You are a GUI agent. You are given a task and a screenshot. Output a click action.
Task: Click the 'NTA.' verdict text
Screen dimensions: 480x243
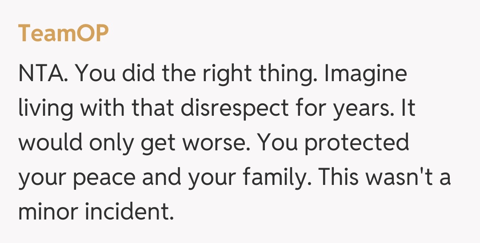(44, 74)
